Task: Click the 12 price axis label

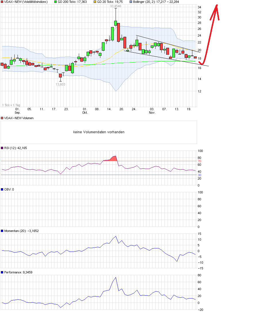Action: tap(199, 91)
